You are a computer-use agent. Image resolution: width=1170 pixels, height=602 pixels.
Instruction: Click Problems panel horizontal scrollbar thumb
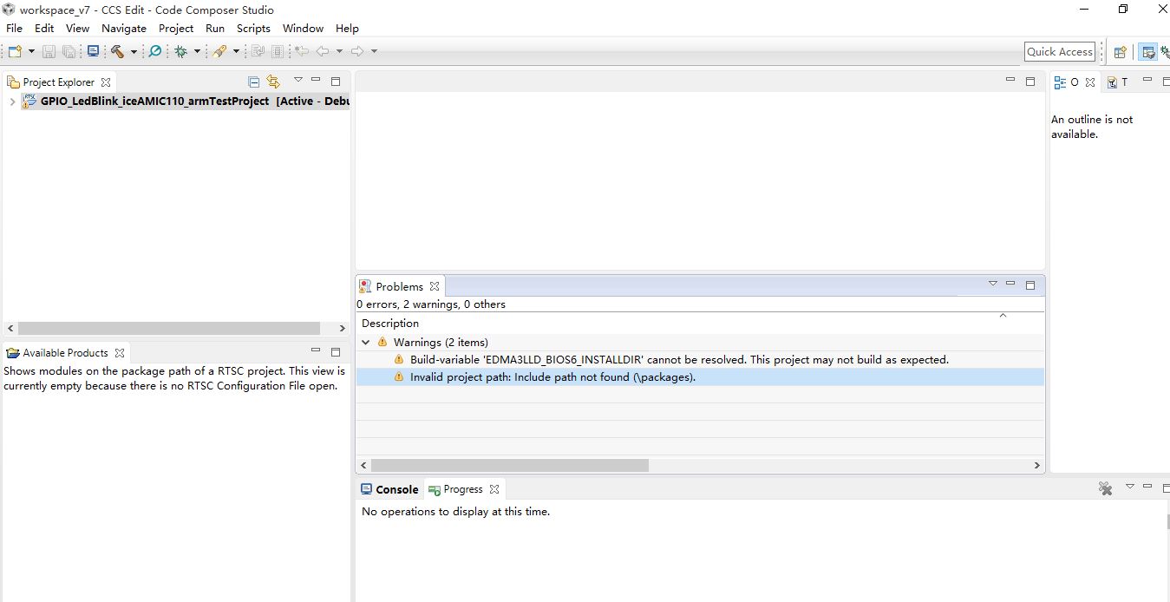tap(510, 466)
